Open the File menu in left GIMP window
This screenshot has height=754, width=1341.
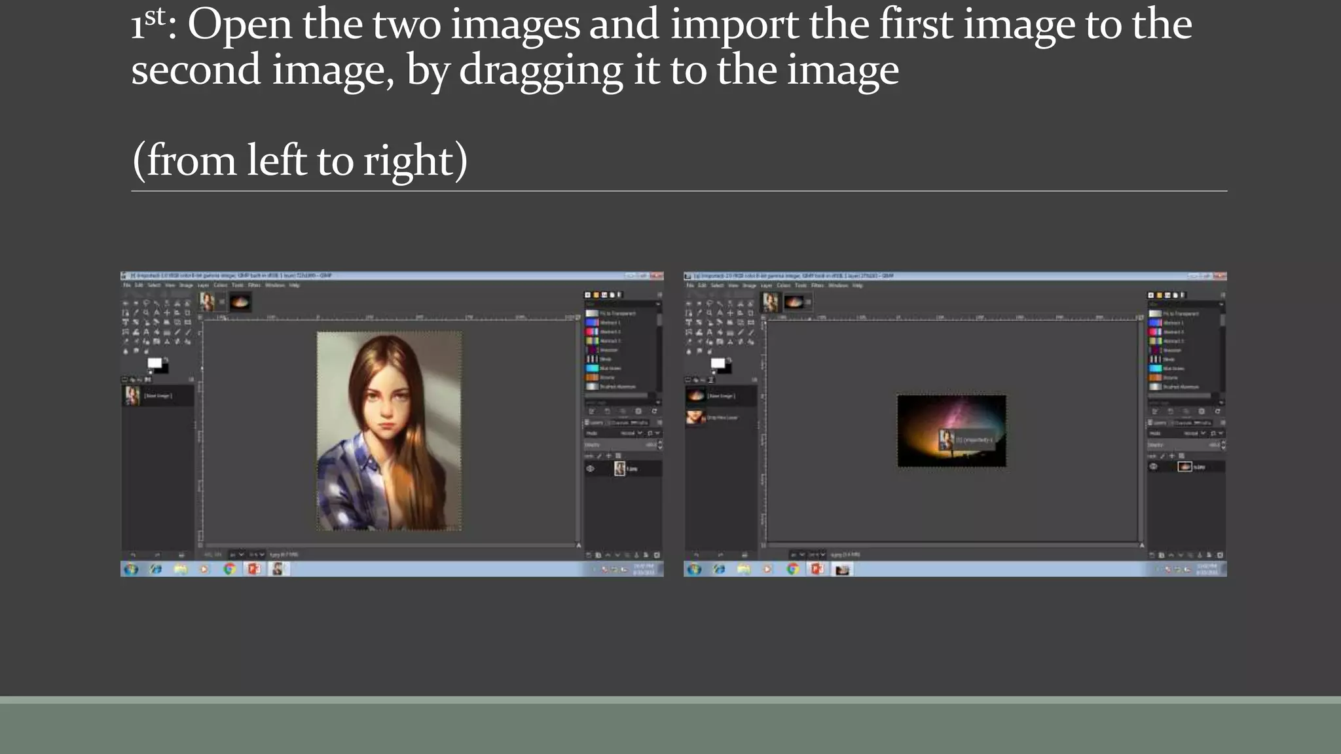(127, 285)
